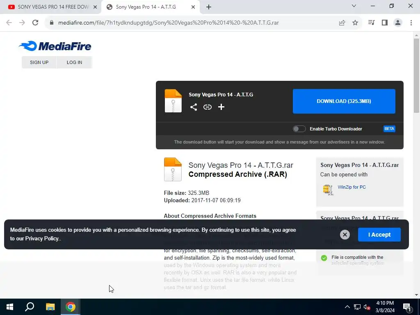Share this page from the address bar

tap(342, 23)
